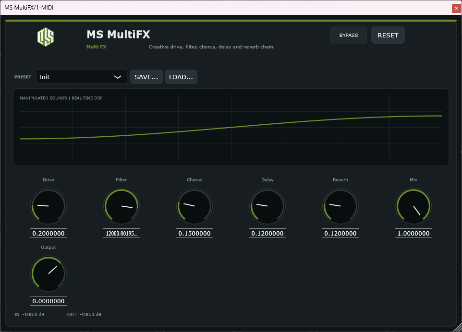Click the LOAD... preset button
The image size is (462, 332).
coord(181,77)
